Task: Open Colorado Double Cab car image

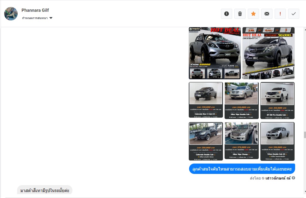Action: 206,141
